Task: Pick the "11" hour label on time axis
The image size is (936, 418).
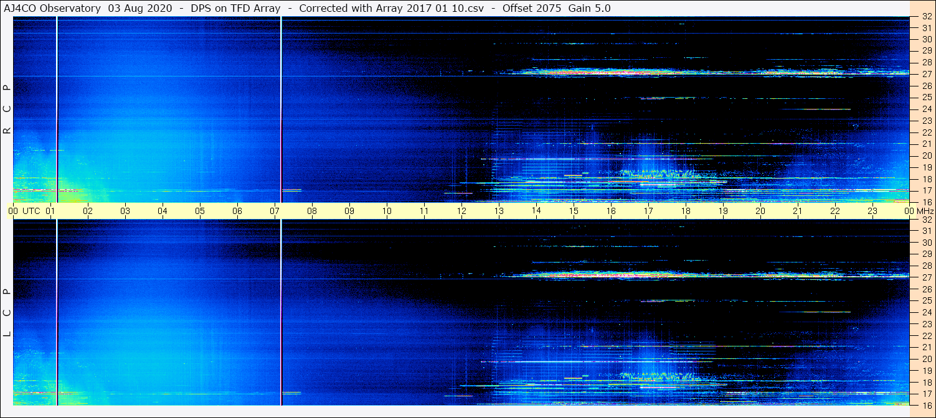Action: (424, 211)
